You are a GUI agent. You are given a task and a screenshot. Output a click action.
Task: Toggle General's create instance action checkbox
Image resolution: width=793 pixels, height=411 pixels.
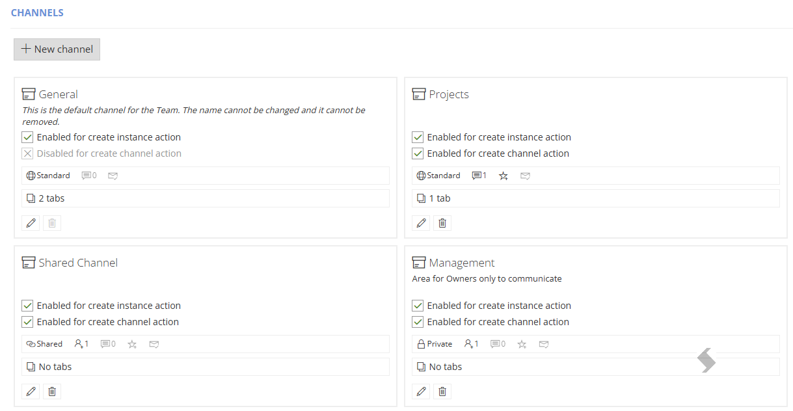pos(27,137)
